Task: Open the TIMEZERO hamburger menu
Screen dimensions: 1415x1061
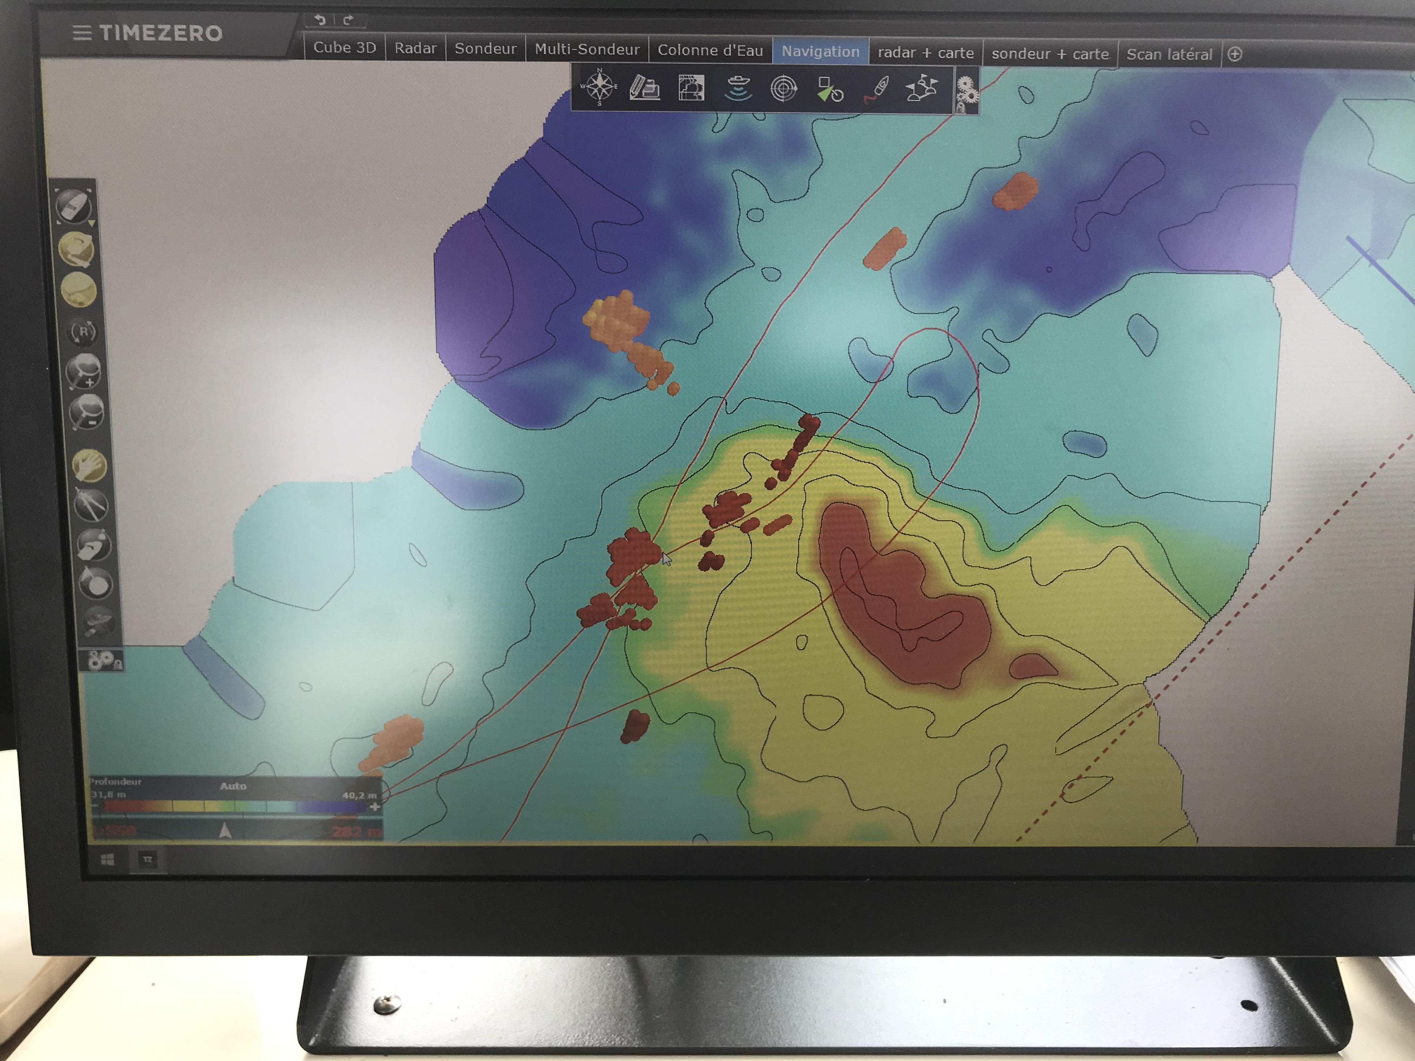Action: coord(82,33)
